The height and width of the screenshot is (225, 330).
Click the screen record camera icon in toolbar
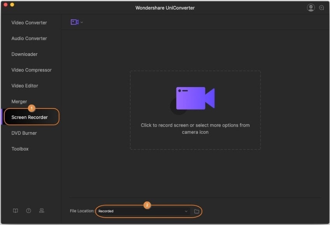75,22
